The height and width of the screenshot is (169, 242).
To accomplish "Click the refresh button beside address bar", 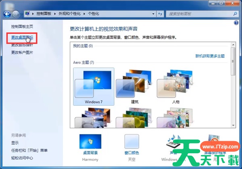I will (160, 14).
